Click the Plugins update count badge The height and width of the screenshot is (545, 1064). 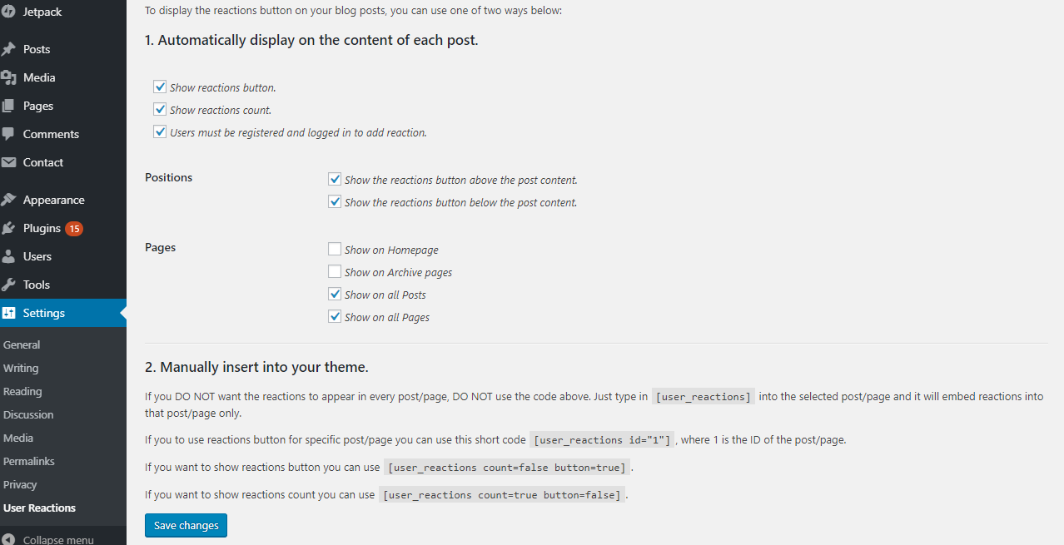coord(74,228)
